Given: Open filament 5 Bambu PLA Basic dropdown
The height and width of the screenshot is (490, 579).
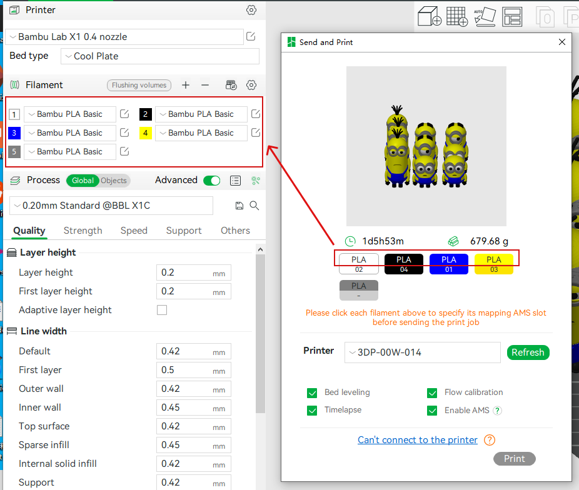Looking at the screenshot, I should coord(70,152).
